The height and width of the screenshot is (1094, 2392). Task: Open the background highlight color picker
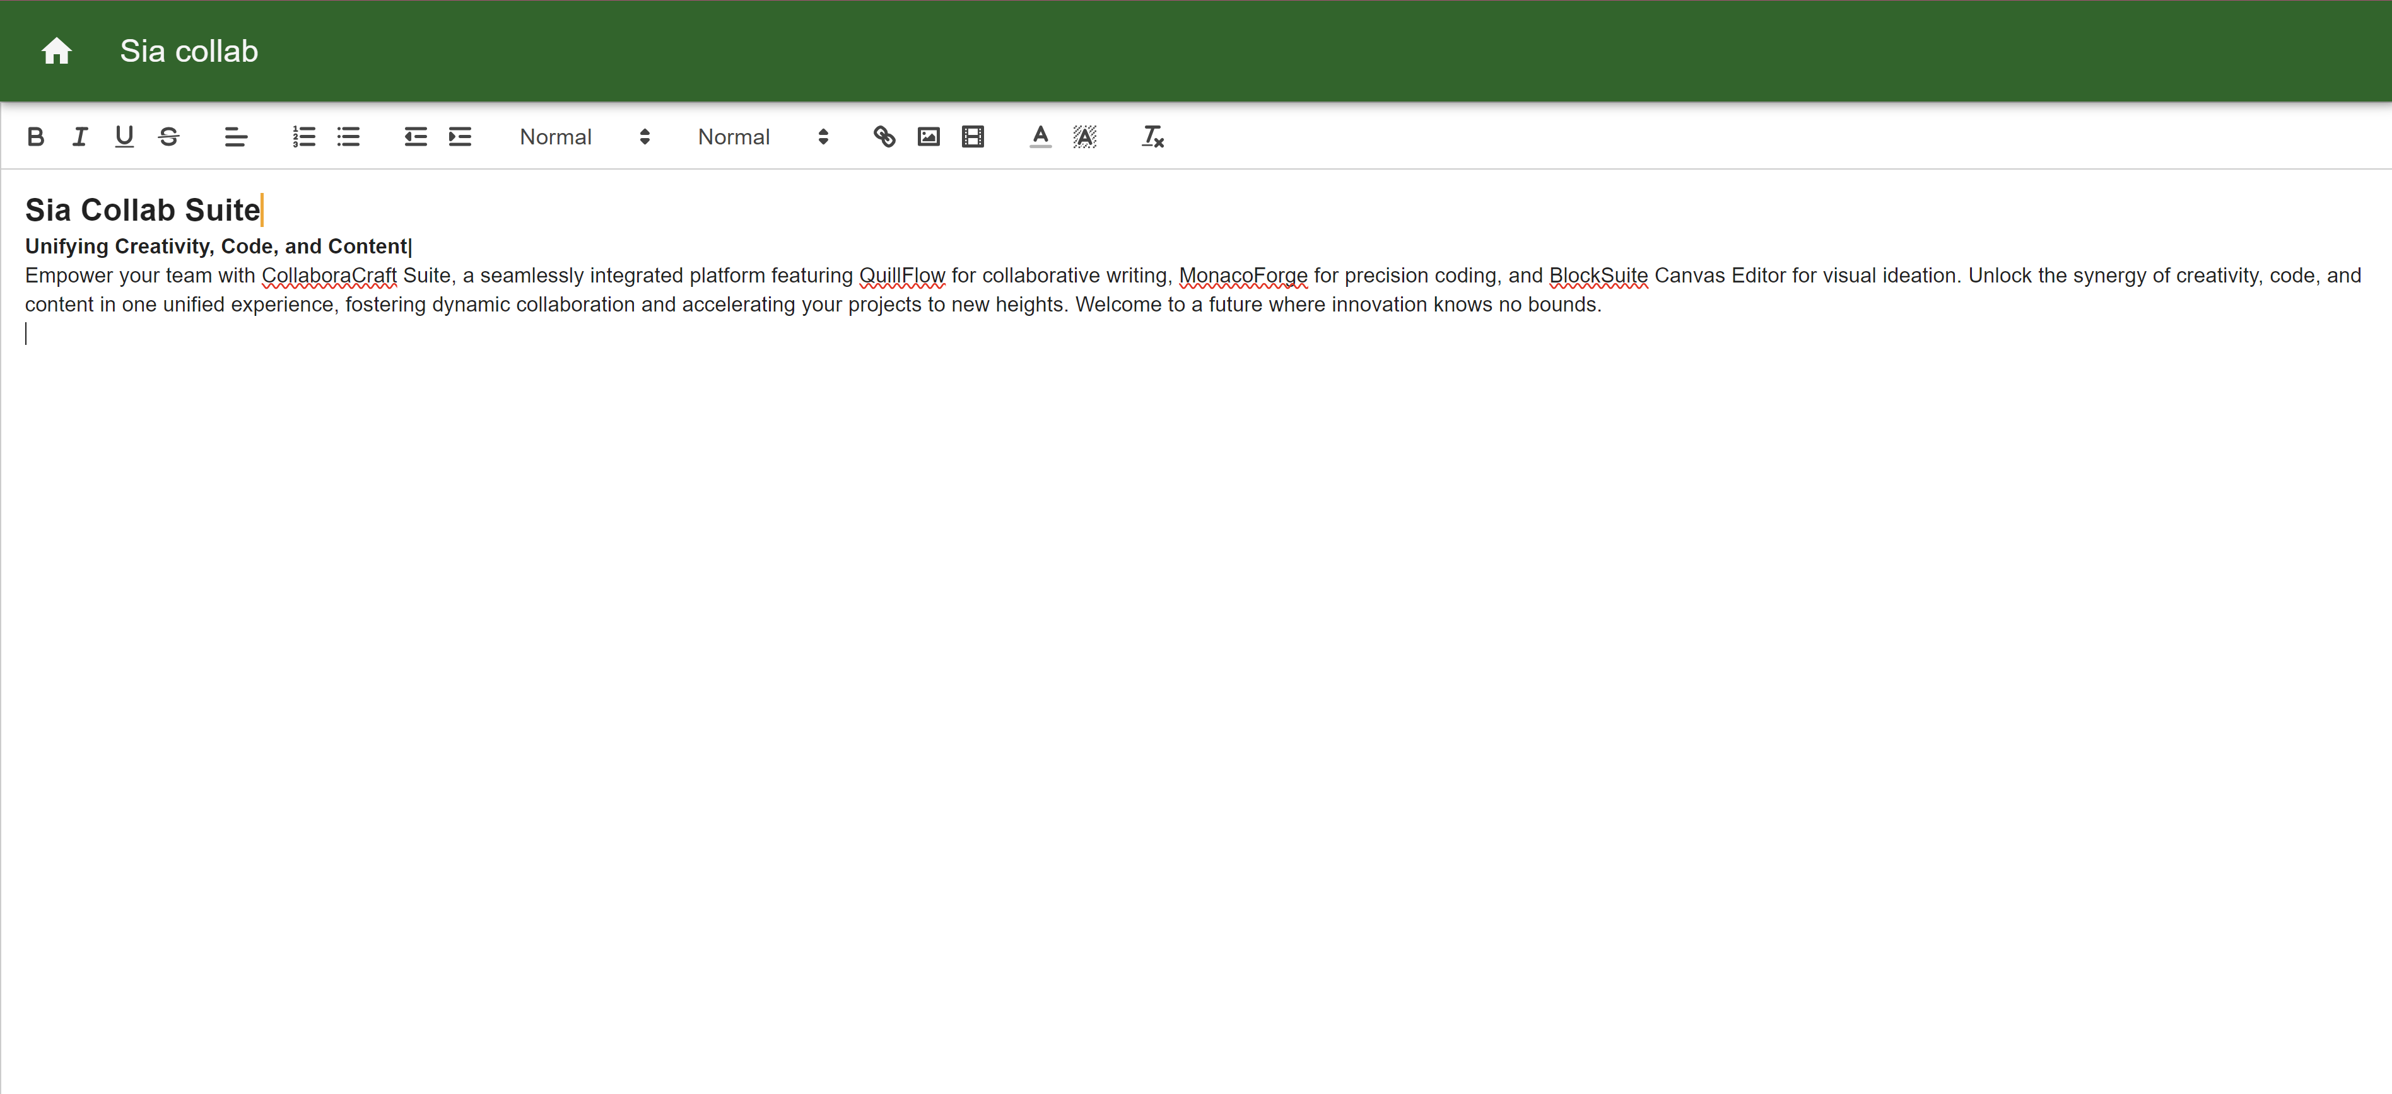(1084, 137)
